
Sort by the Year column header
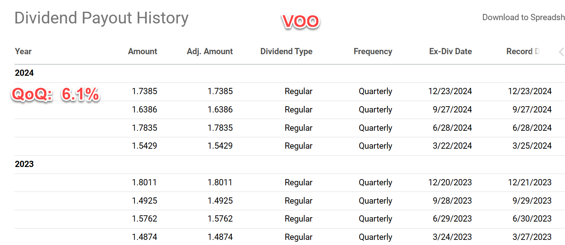23,51
